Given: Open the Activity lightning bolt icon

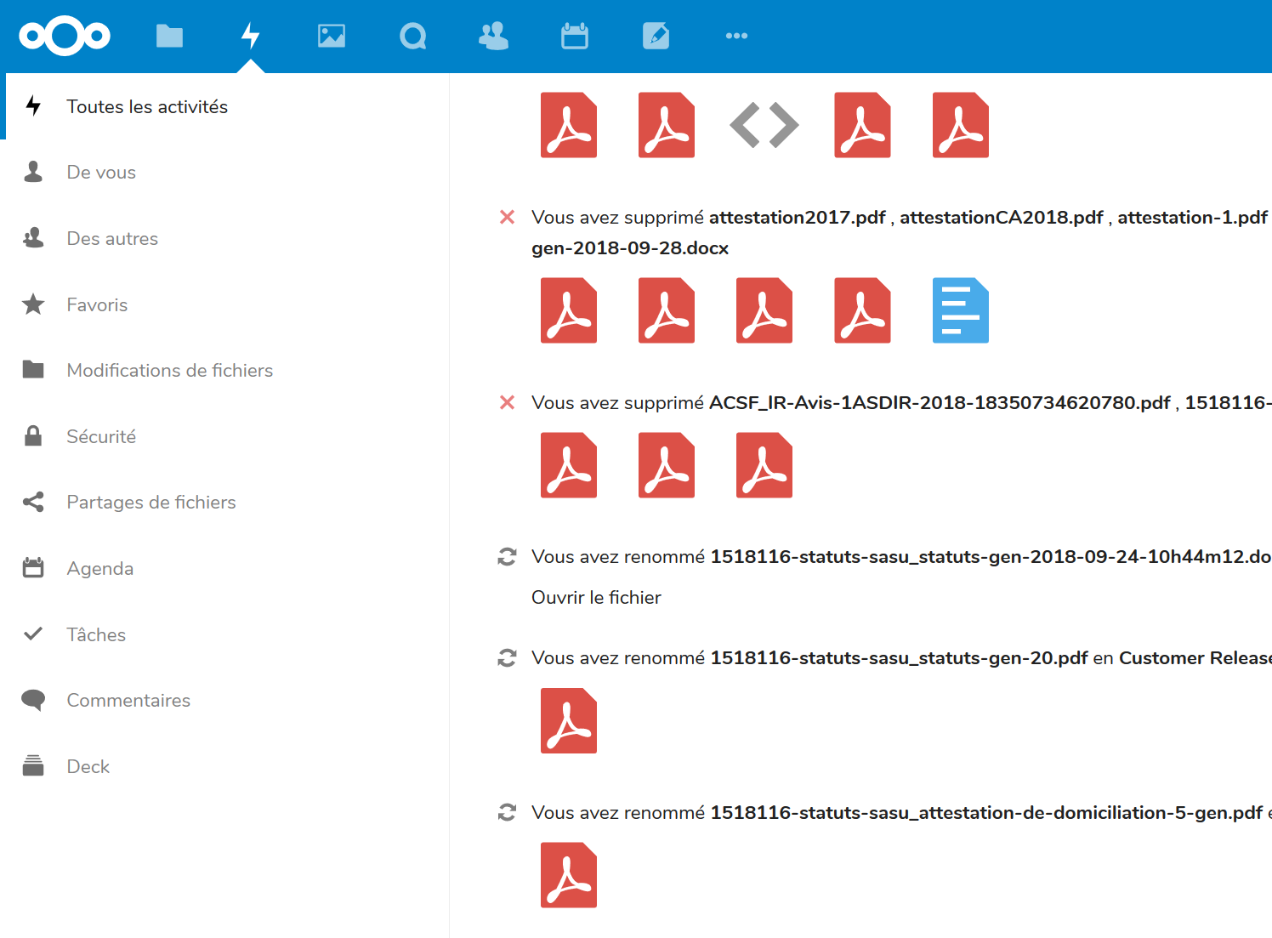Looking at the screenshot, I should click(x=250, y=36).
